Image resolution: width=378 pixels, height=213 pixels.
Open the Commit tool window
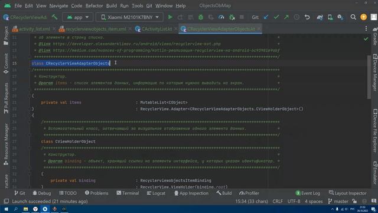[x=6, y=63]
